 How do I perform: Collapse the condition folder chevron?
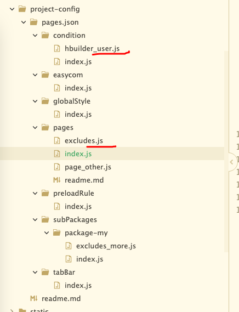coord(35,36)
